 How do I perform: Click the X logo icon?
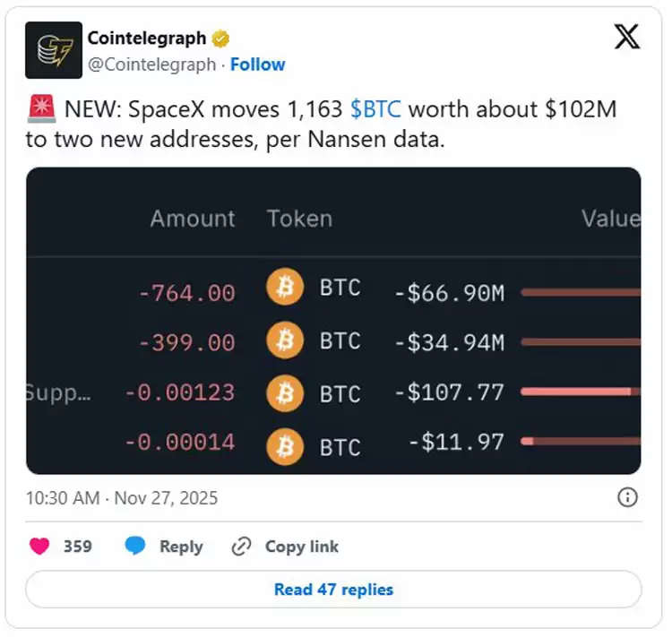[x=627, y=38]
